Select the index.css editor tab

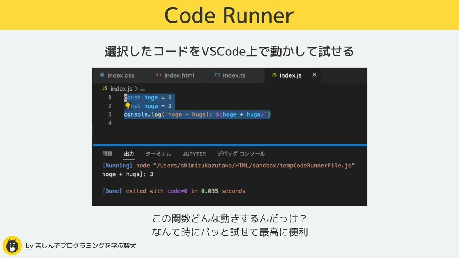(120, 75)
